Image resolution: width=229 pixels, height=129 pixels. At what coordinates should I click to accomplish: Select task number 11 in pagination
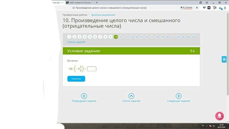121,37
